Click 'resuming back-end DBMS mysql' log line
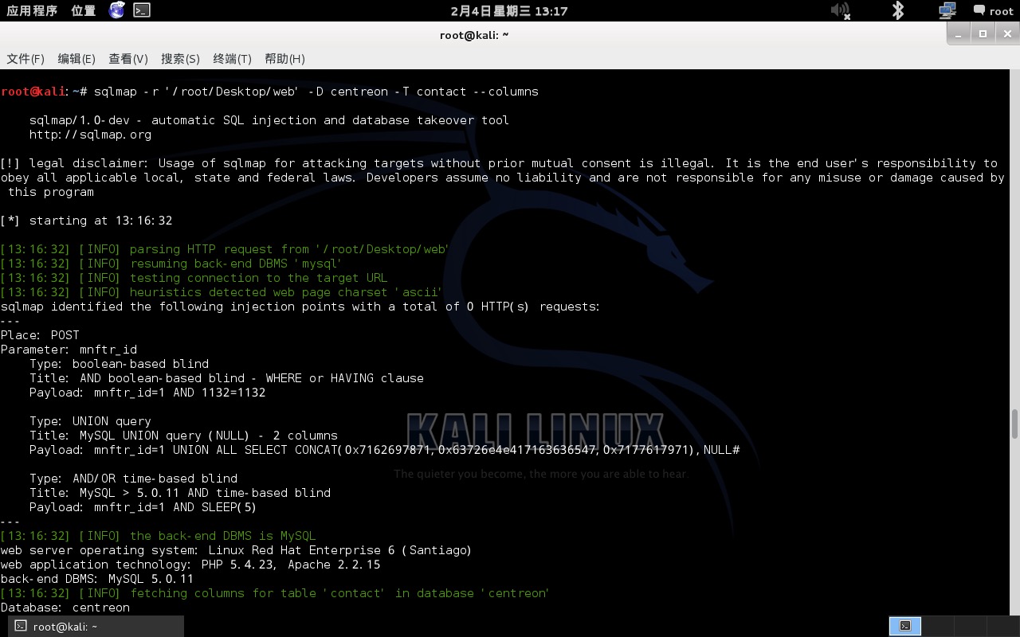The width and height of the screenshot is (1020, 637). pyautogui.click(x=171, y=264)
